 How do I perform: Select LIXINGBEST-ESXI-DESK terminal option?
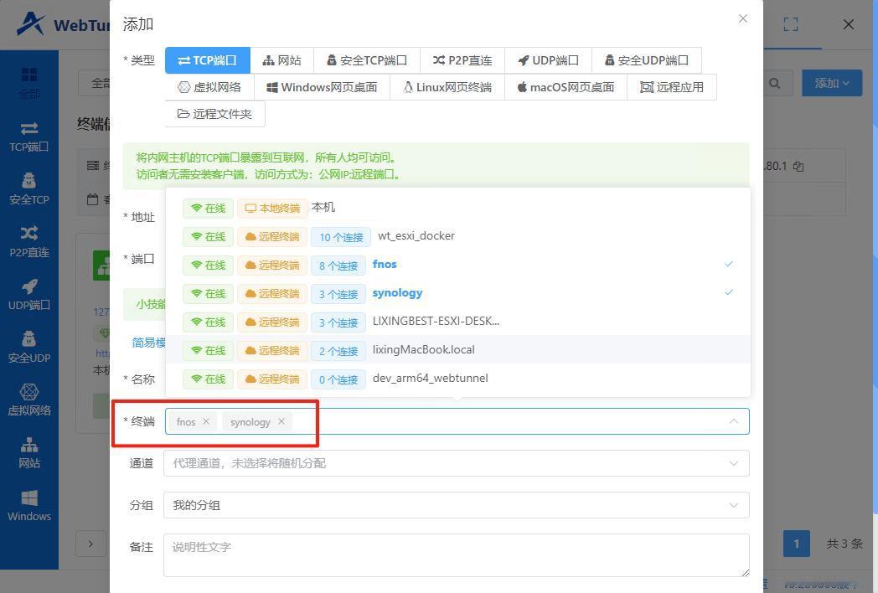(x=458, y=322)
